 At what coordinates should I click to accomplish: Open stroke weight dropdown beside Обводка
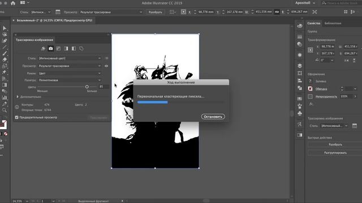click(355, 89)
